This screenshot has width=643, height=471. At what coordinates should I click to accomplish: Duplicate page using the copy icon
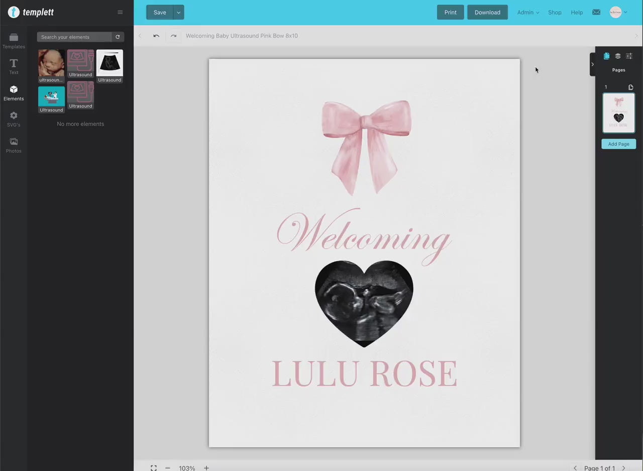coord(631,87)
